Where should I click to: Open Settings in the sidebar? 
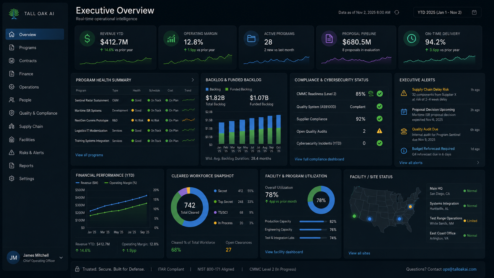pos(35,179)
